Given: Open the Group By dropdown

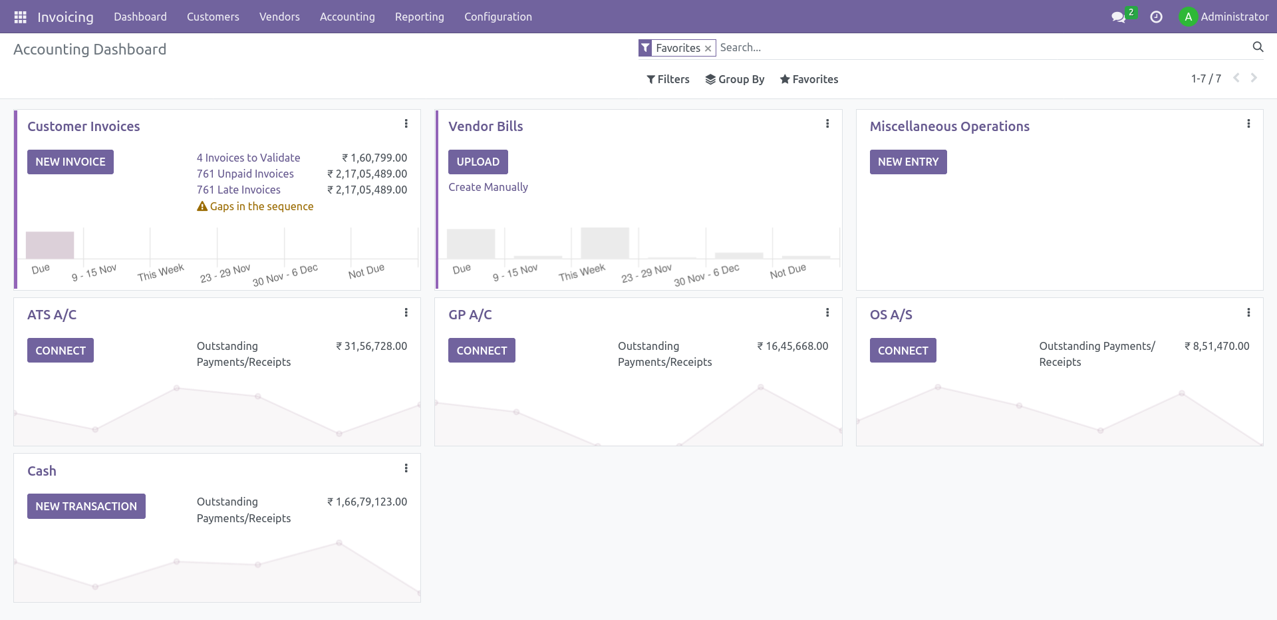Looking at the screenshot, I should pos(734,79).
